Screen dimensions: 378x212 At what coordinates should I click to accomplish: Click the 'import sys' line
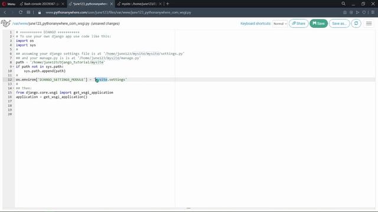tap(26, 45)
